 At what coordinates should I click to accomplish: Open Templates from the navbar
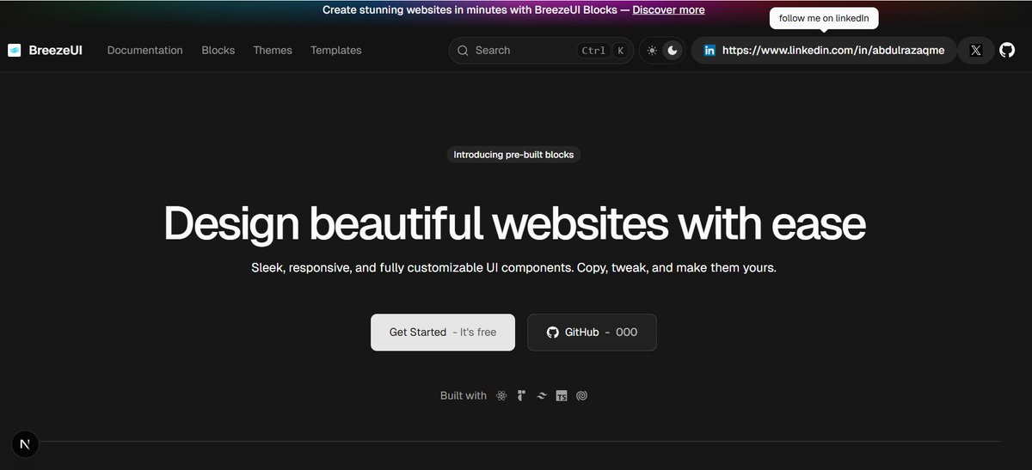pyautogui.click(x=336, y=51)
